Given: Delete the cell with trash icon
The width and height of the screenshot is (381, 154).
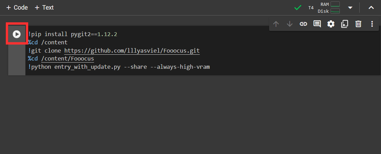Looking at the screenshot, I should 358,24.
